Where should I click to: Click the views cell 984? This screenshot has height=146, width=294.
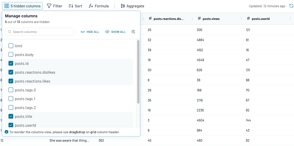[200, 130]
